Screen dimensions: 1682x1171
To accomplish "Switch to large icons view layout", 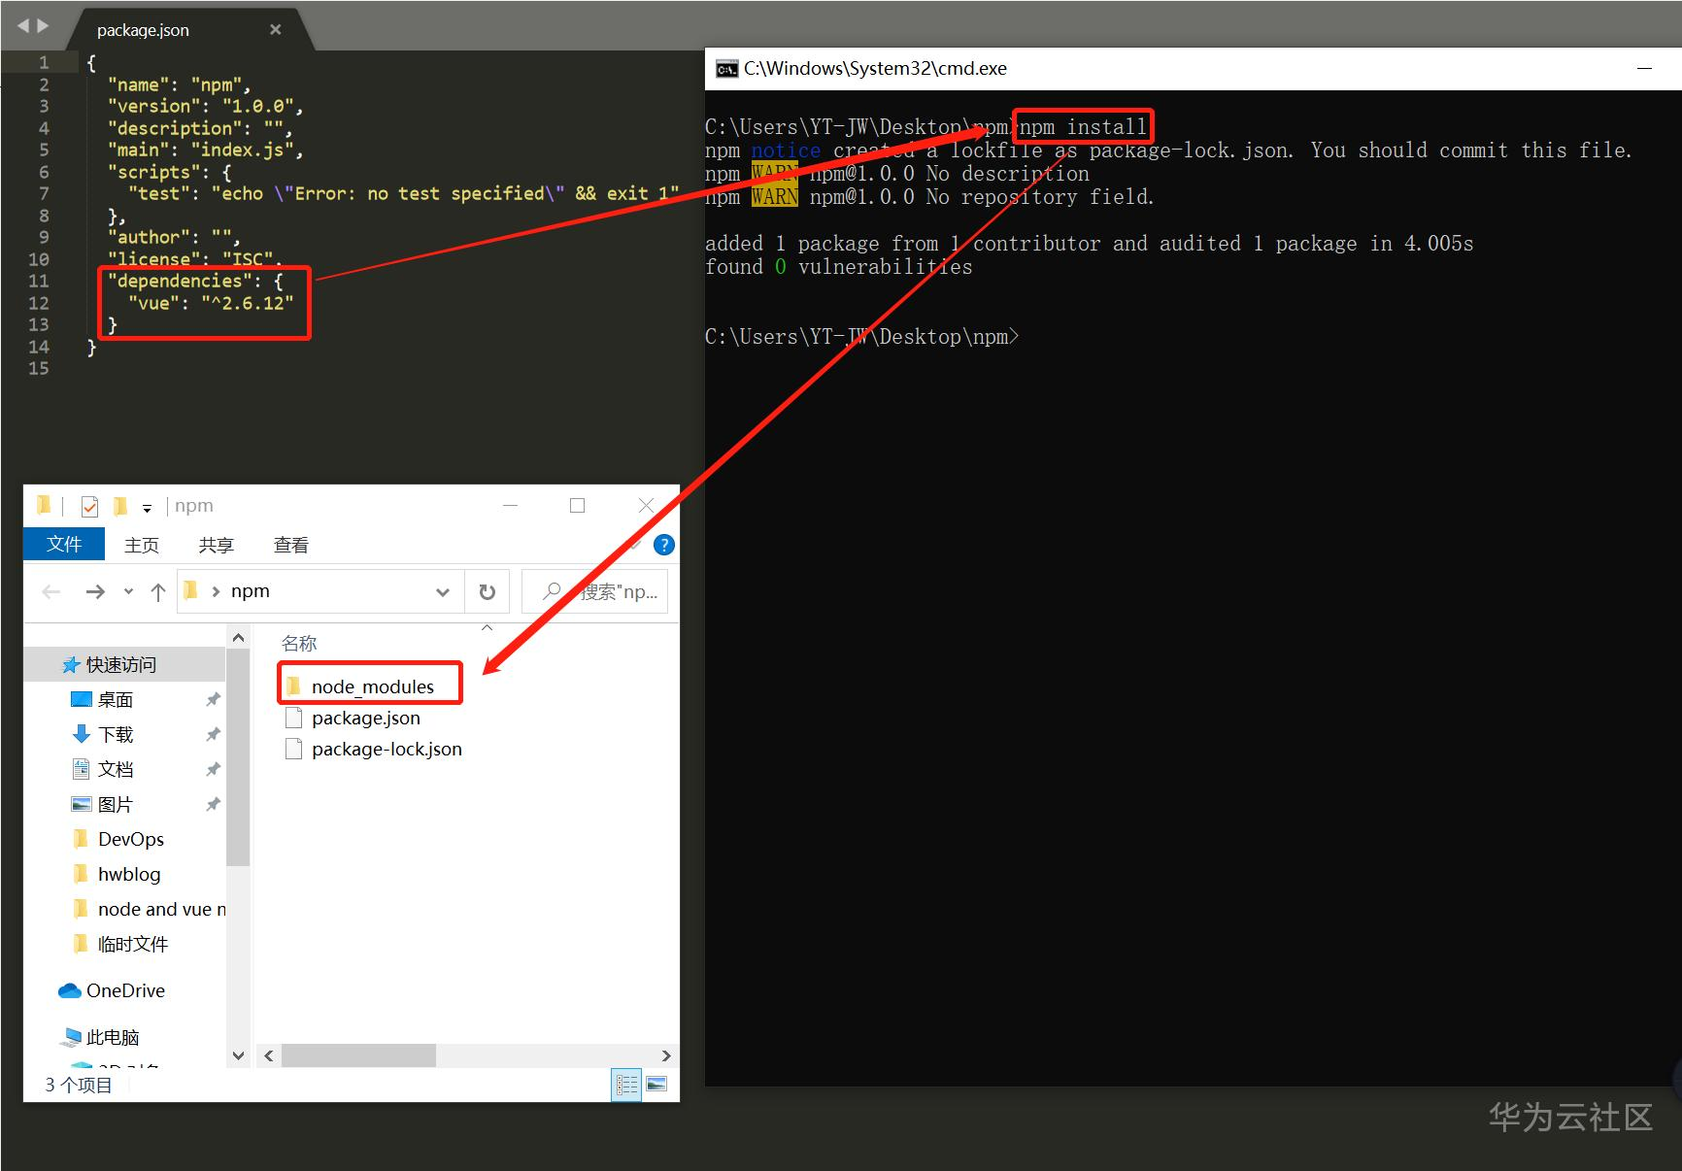I will pos(657,1084).
